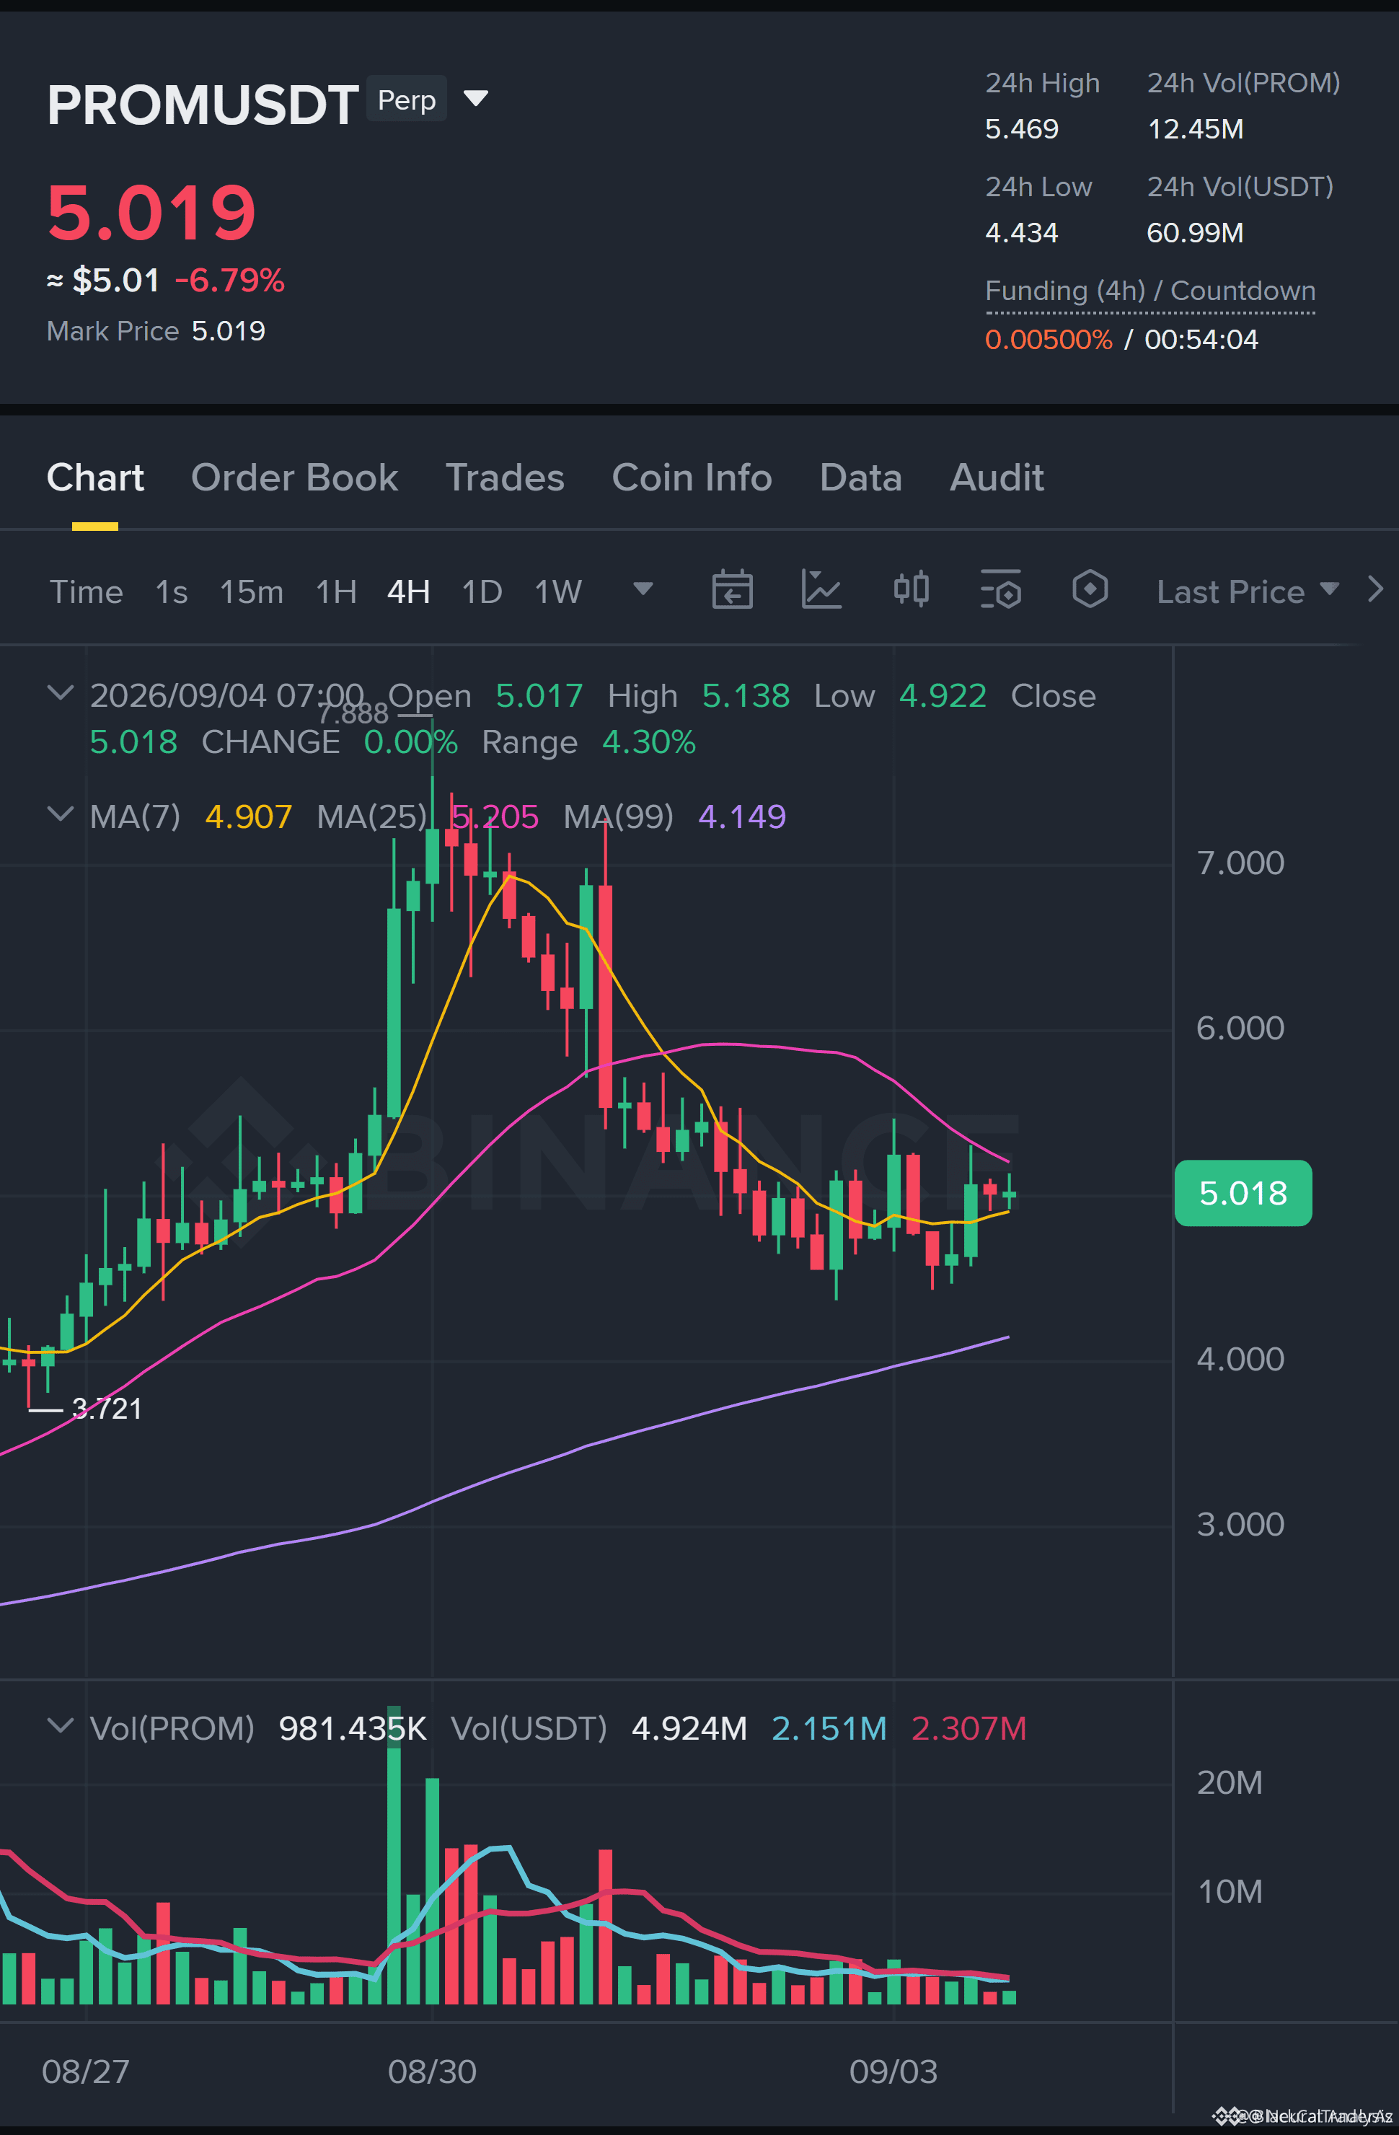
Task: Open the PROMUSDT pair selector dropdown arrow
Action: 475,98
